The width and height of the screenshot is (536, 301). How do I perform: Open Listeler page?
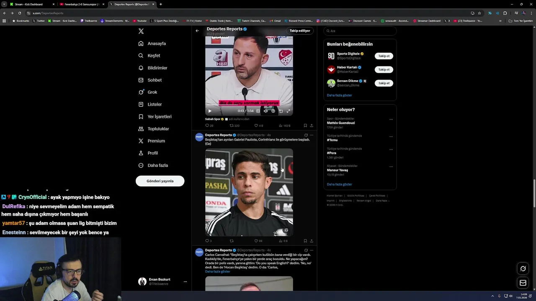(x=150, y=104)
